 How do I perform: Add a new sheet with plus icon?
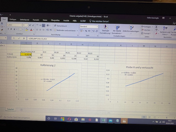point(21,110)
